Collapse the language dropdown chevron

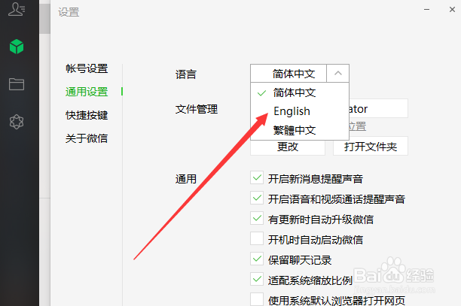point(337,74)
